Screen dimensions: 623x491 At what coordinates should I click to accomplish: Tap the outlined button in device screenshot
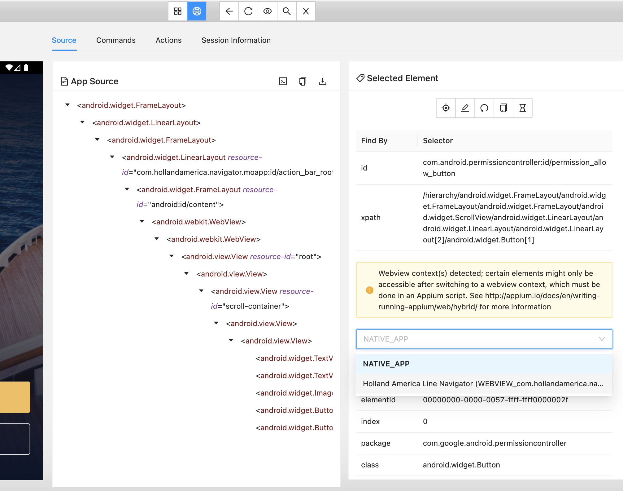coord(15,439)
